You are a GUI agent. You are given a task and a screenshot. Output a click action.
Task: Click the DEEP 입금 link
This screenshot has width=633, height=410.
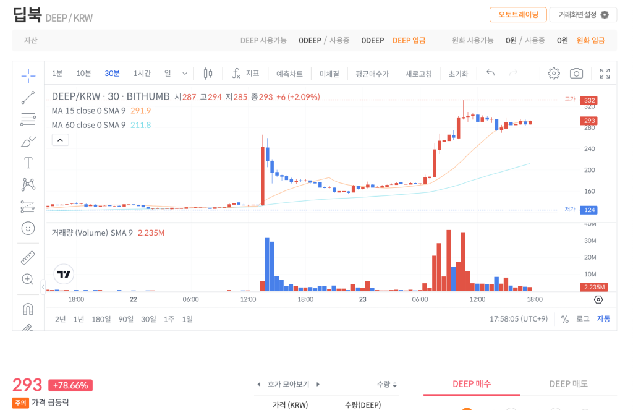[409, 40]
